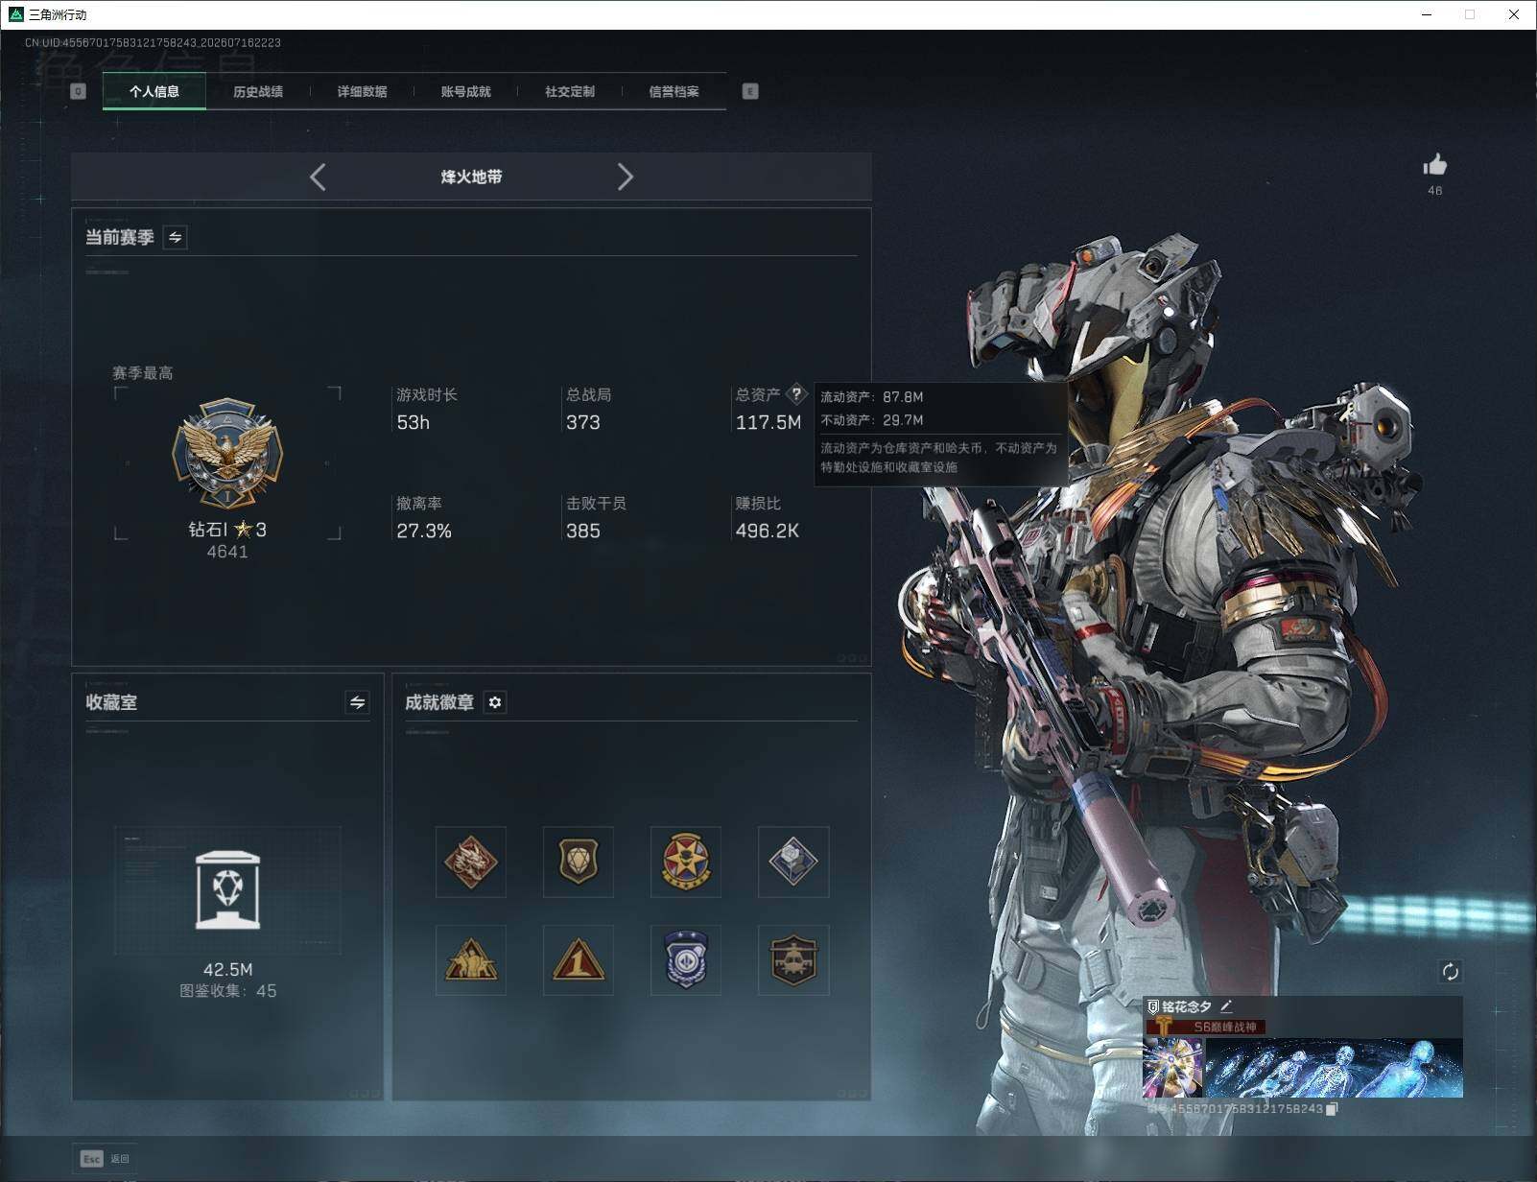
Task: Copy the player ID with copy icon
Action: pyautogui.click(x=1332, y=1109)
